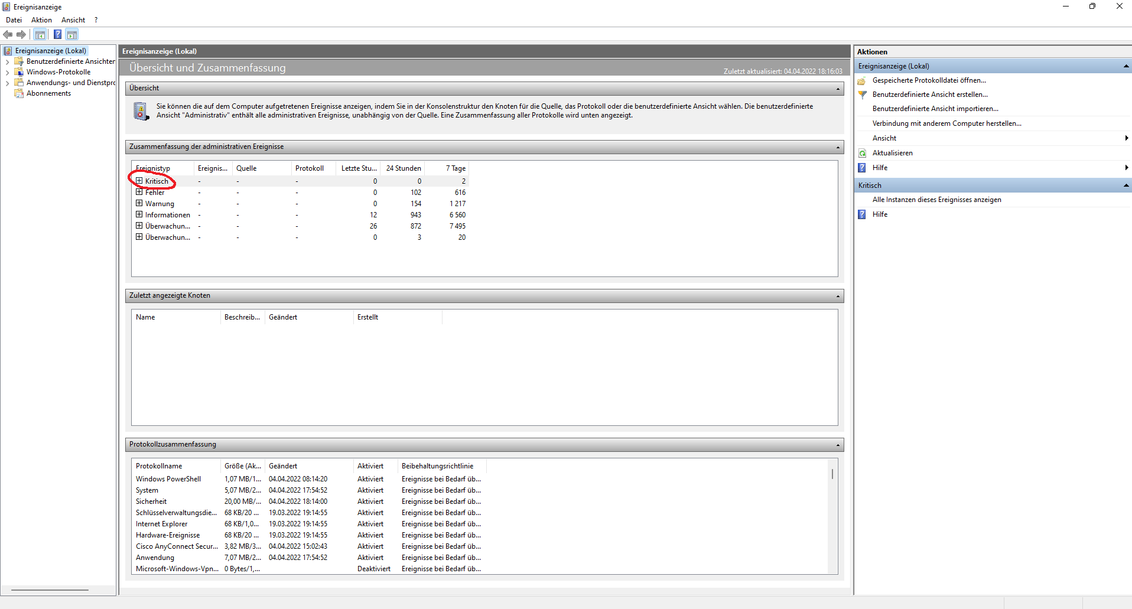Image resolution: width=1132 pixels, height=609 pixels.
Task: Collapse the Übersicht section
Action: [838, 89]
